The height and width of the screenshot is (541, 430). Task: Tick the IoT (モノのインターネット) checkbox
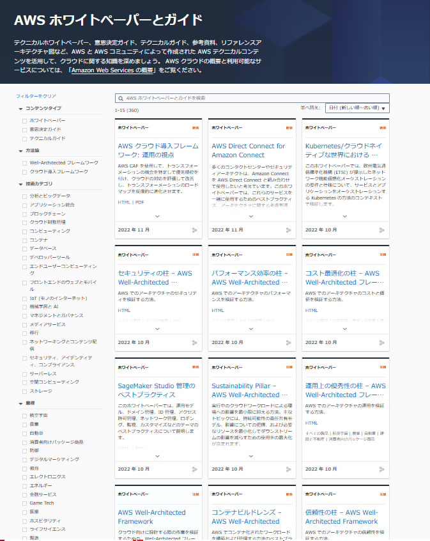pos(24,299)
